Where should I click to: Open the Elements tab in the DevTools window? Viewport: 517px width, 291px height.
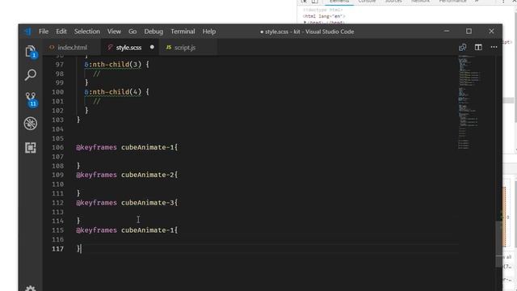coord(339,2)
